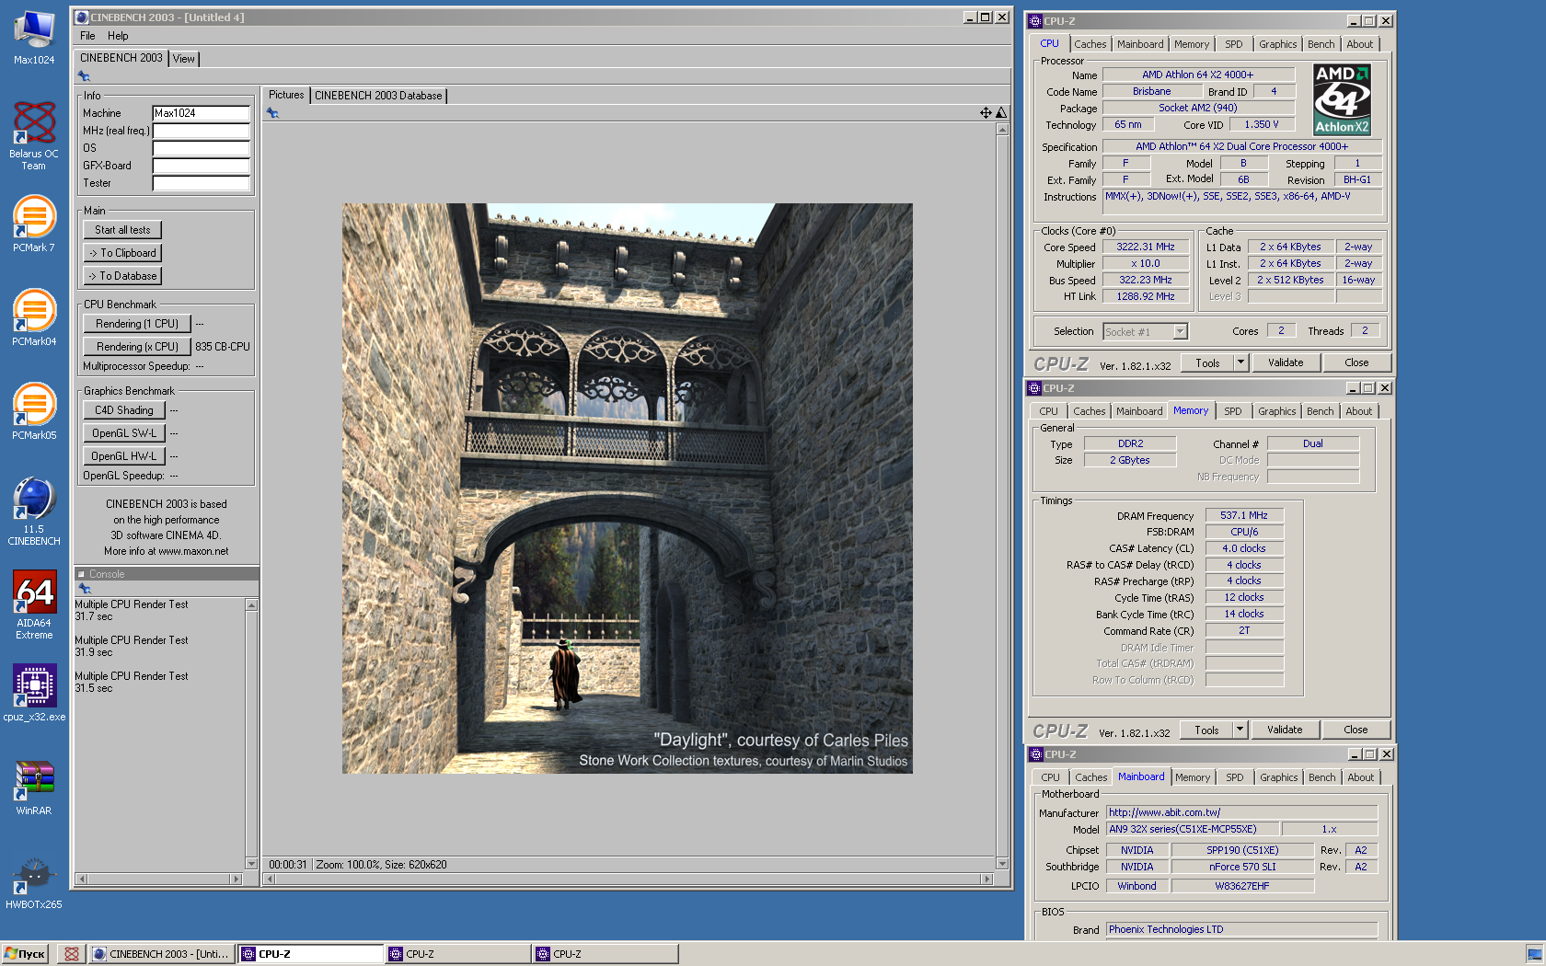
Task: Click the To Clipboard button
Action: coord(122,253)
